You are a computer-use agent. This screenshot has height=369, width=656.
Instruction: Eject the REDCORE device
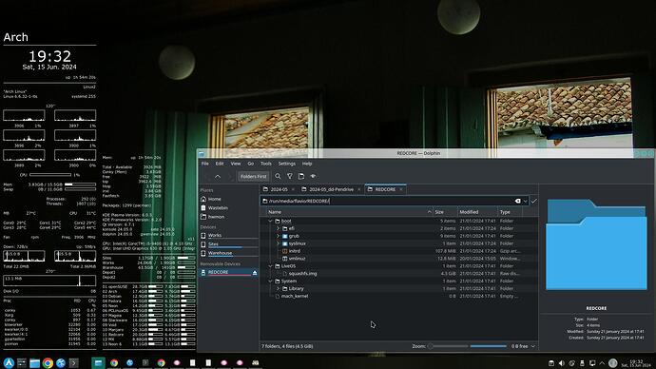[255, 272]
